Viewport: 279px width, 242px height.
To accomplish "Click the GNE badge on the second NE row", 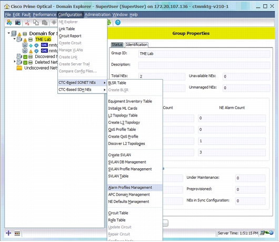I will (x=44, y=51).
